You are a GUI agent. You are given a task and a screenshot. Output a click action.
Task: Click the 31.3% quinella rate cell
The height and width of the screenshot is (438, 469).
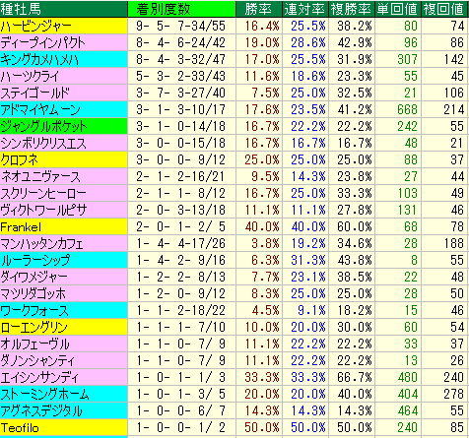[308, 261]
